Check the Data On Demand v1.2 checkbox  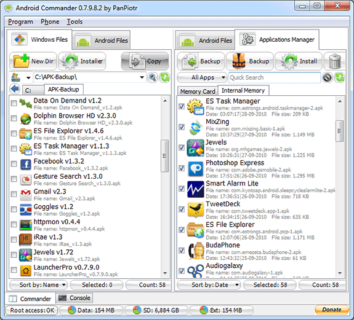(x=14, y=103)
